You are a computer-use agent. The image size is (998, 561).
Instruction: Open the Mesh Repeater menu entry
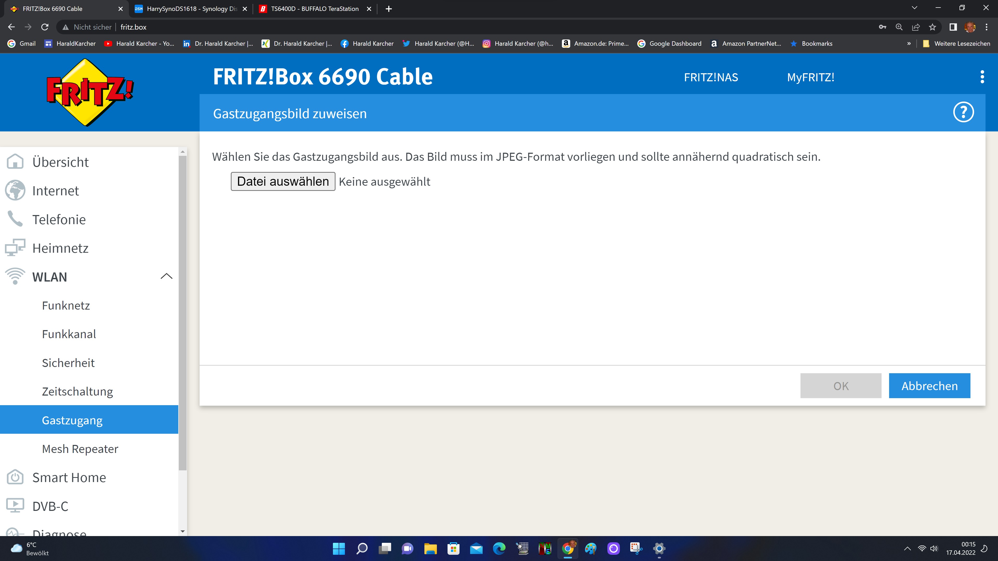80,449
